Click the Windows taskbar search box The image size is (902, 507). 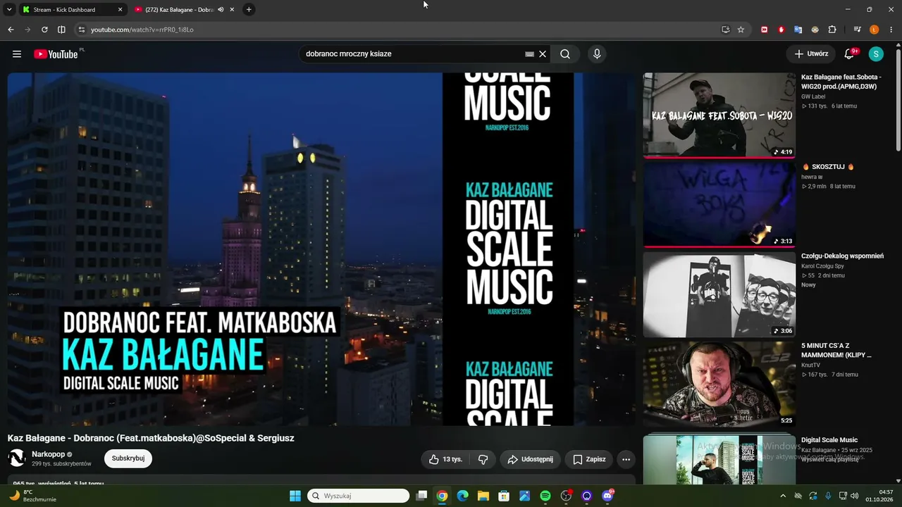(x=358, y=496)
